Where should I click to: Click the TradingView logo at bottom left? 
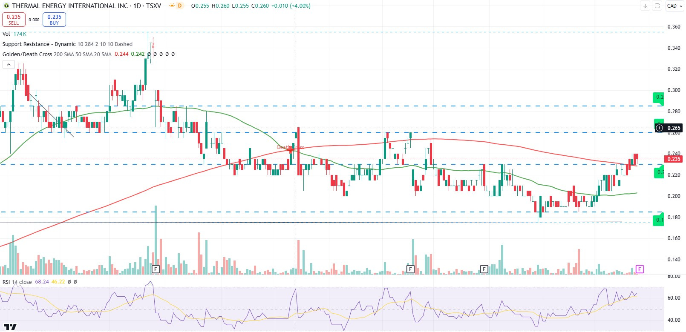[10, 327]
